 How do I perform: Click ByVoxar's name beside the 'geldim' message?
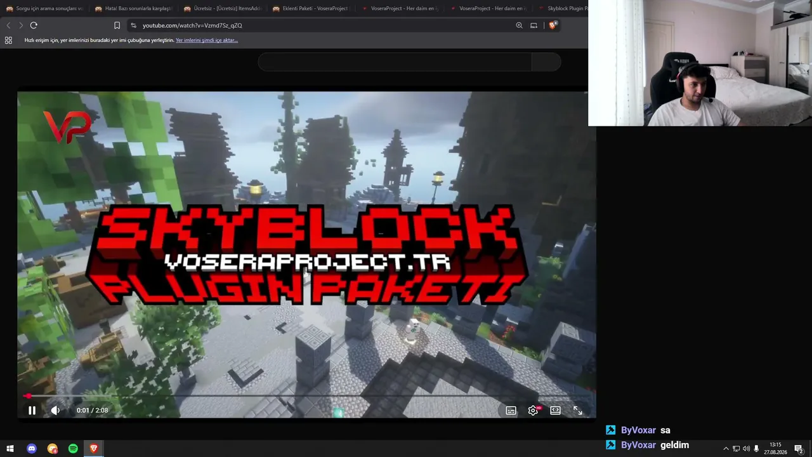point(638,446)
